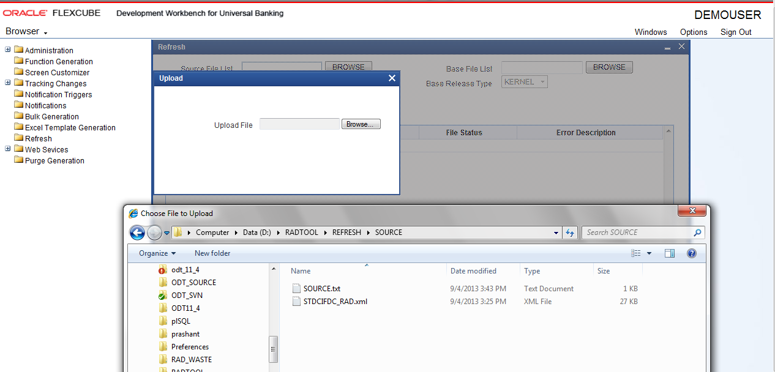This screenshot has height=372, width=775.
Task: Click the search magnifier icon
Action: pos(697,232)
